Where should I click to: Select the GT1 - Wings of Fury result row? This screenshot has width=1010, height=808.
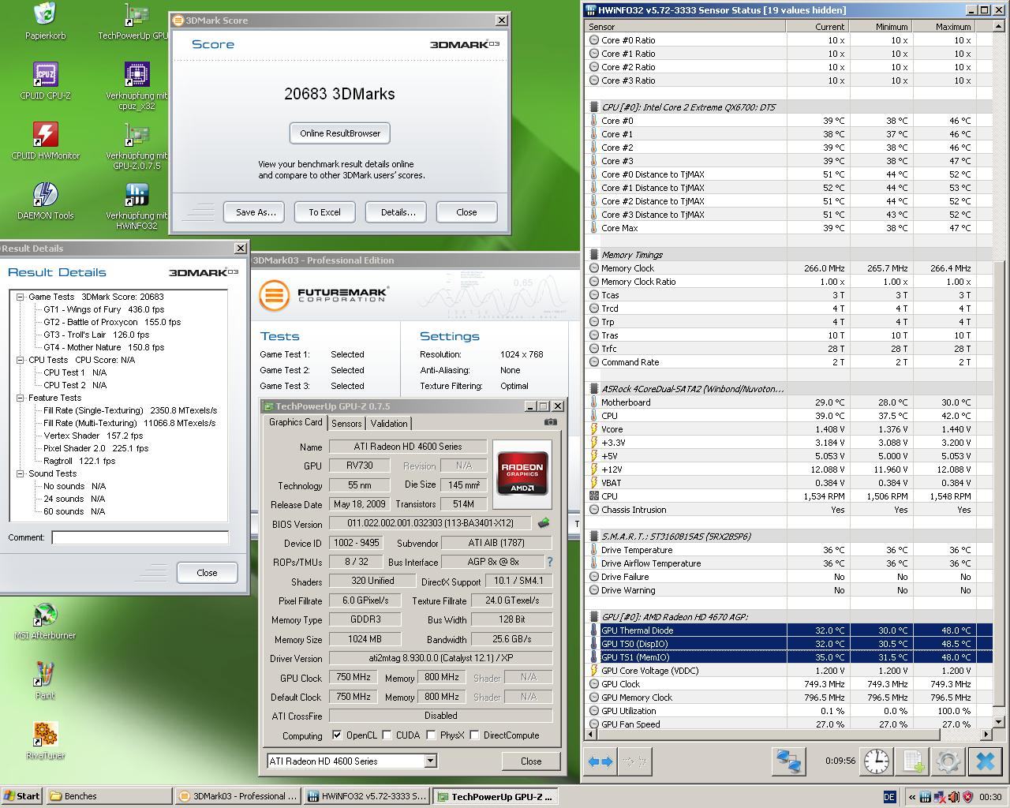pos(103,309)
